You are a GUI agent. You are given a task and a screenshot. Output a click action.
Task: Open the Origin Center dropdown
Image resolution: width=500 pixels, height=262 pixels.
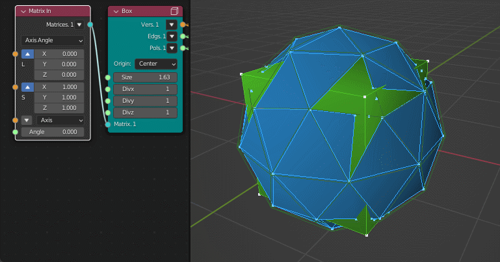point(156,64)
